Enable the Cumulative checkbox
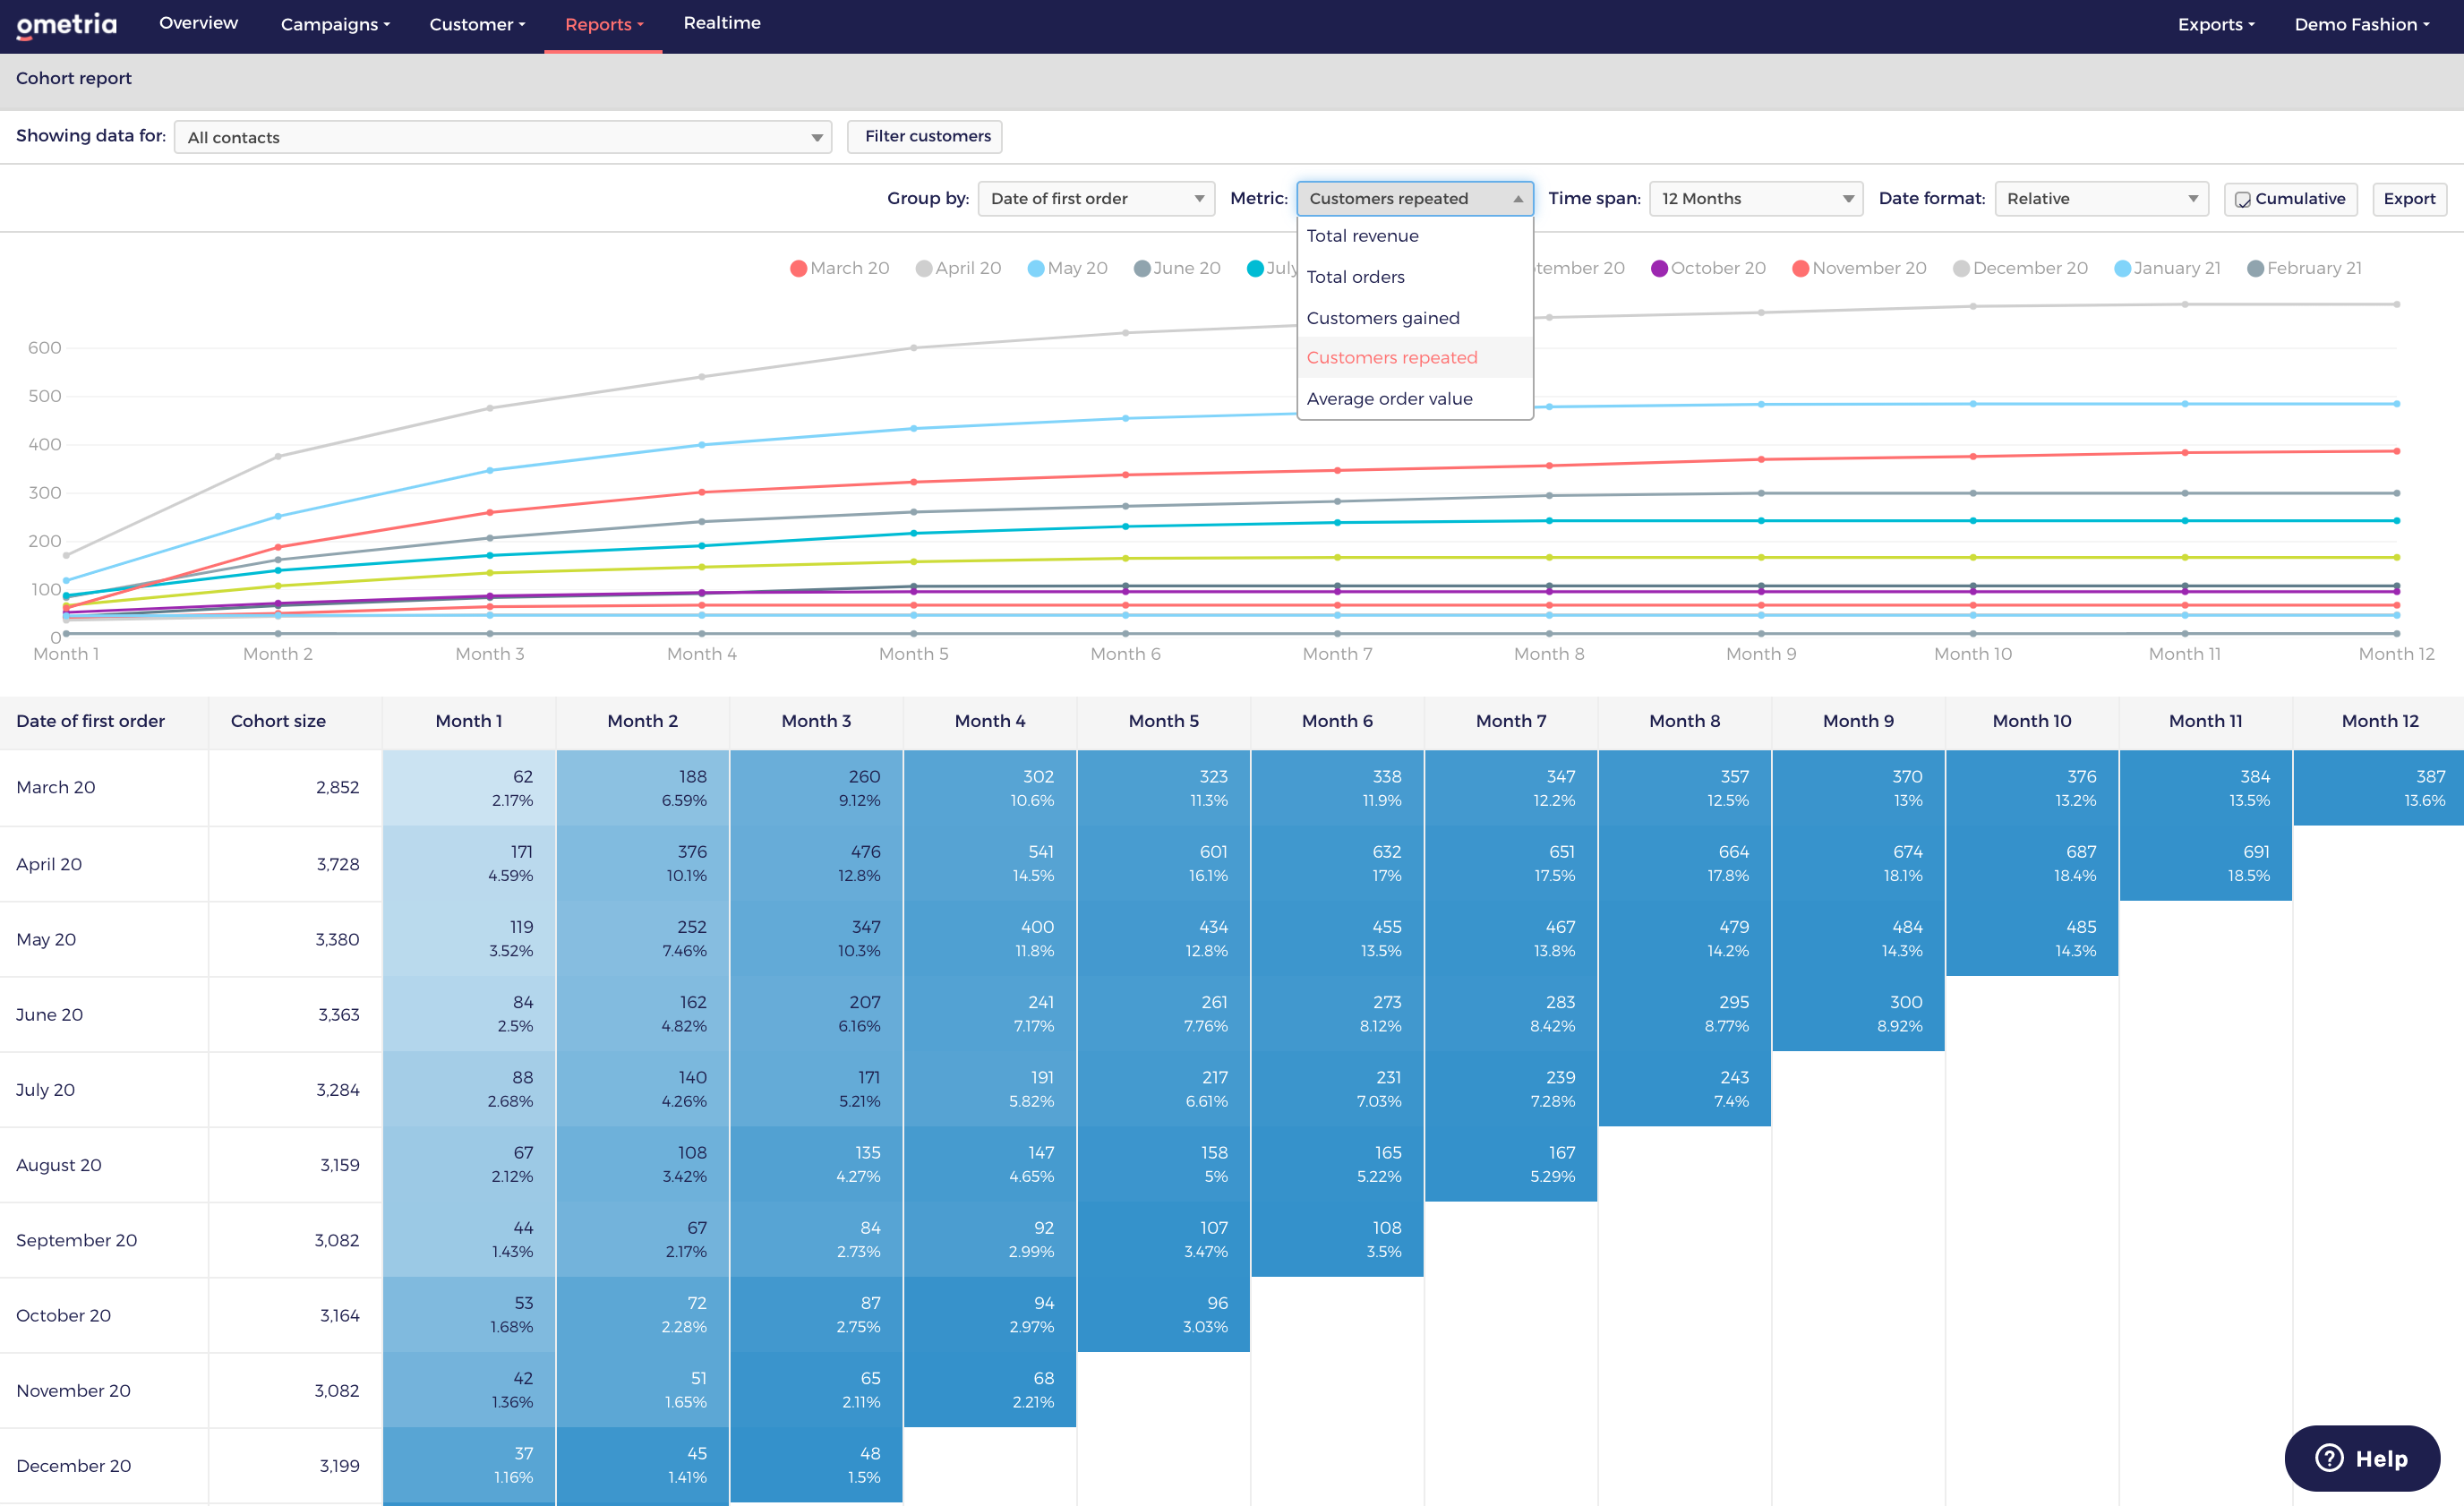This screenshot has height=1506, width=2464. pyautogui.click(x=2243, y=199)
